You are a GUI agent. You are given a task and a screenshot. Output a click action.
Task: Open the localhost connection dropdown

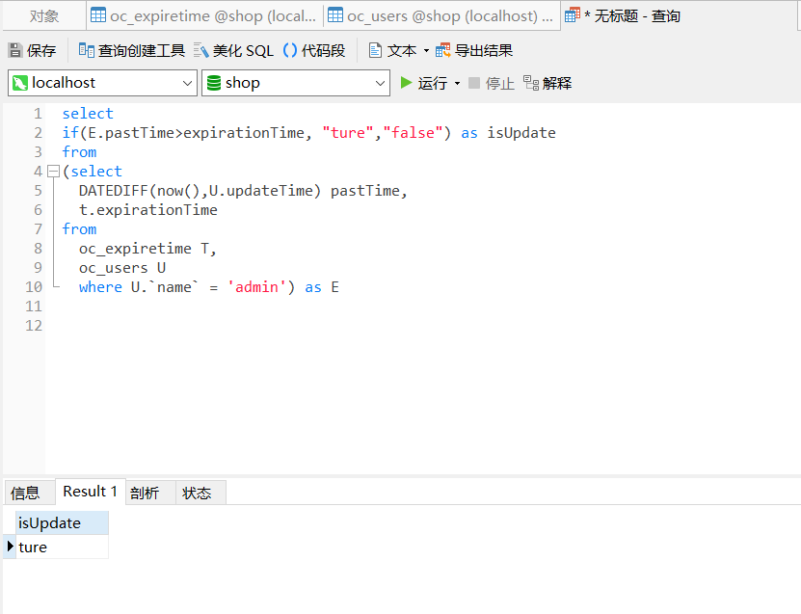(x=190, y=83)
